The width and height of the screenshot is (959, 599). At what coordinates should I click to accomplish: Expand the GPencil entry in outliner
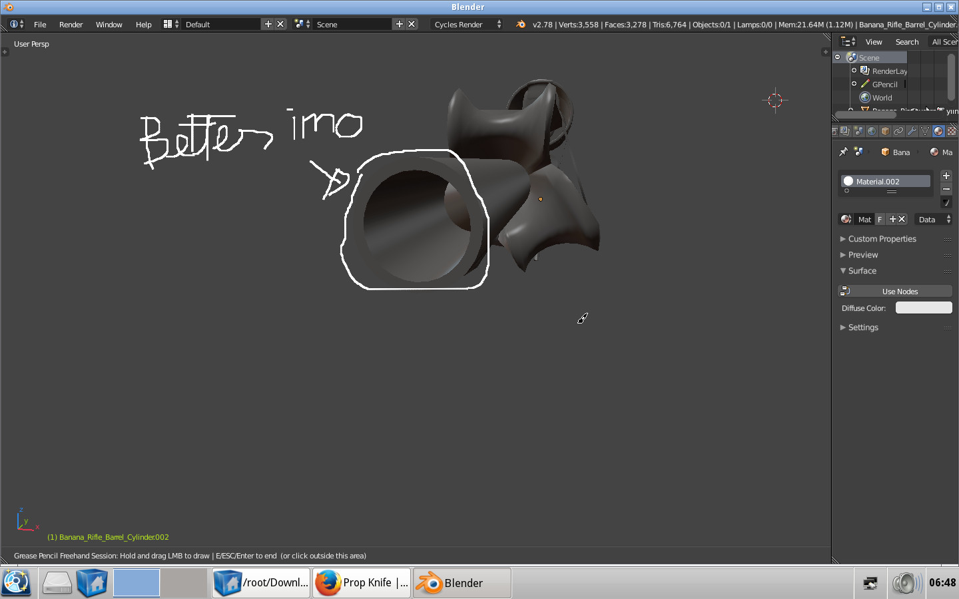[854, 84]
